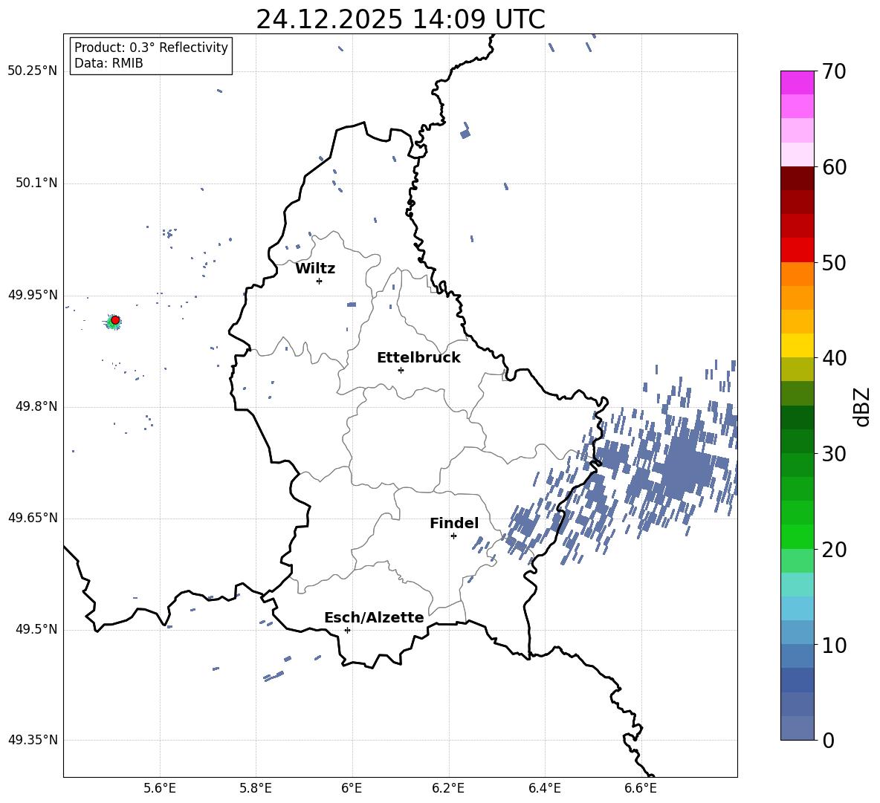This screenshot has width=880, height=803.
Task: Click the 'Product: 0.3° Reflectivity' text
Action: 151,48
